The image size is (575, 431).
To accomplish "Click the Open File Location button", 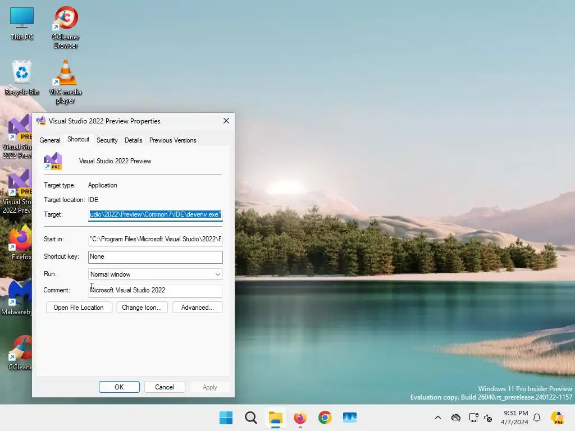I will point(79,308).
